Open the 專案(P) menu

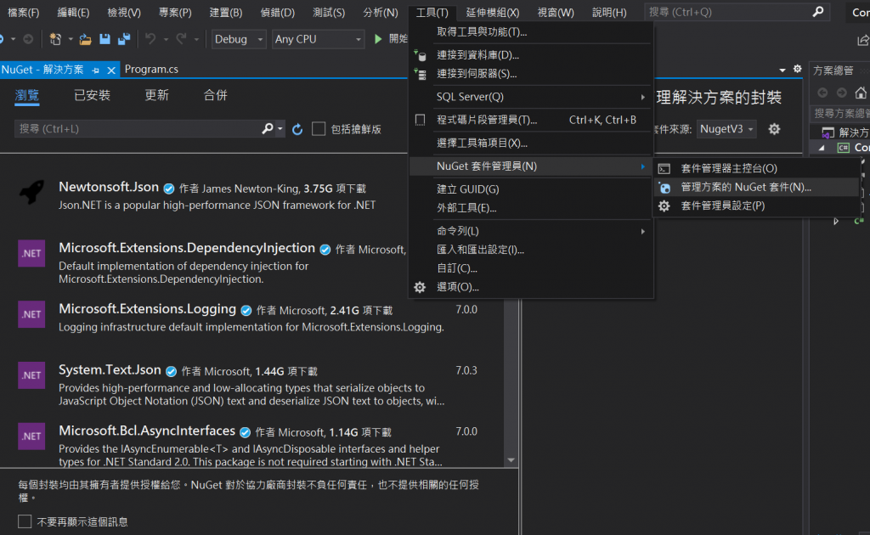(x=175, y=12)
